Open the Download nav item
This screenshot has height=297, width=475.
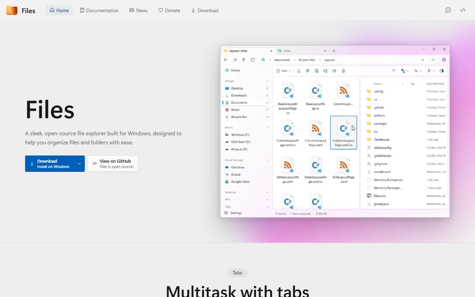[205, 10]
